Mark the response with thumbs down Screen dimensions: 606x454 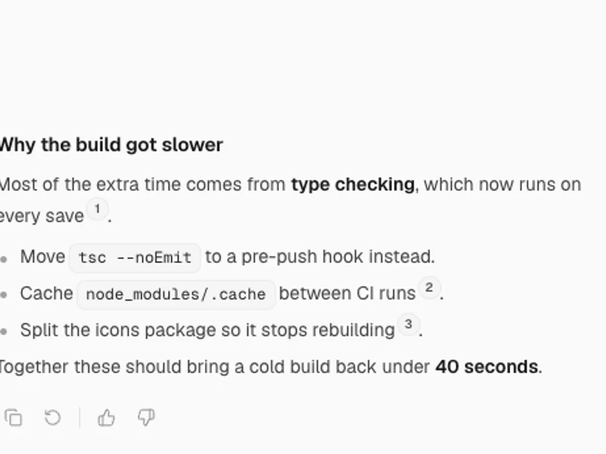[146, 418]
